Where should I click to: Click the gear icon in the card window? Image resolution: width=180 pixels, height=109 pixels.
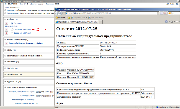[177, 4]
